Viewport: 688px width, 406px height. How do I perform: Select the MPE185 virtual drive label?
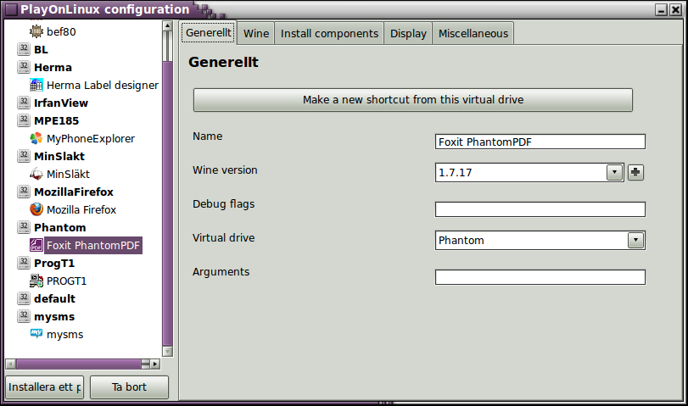pos(57,120)
